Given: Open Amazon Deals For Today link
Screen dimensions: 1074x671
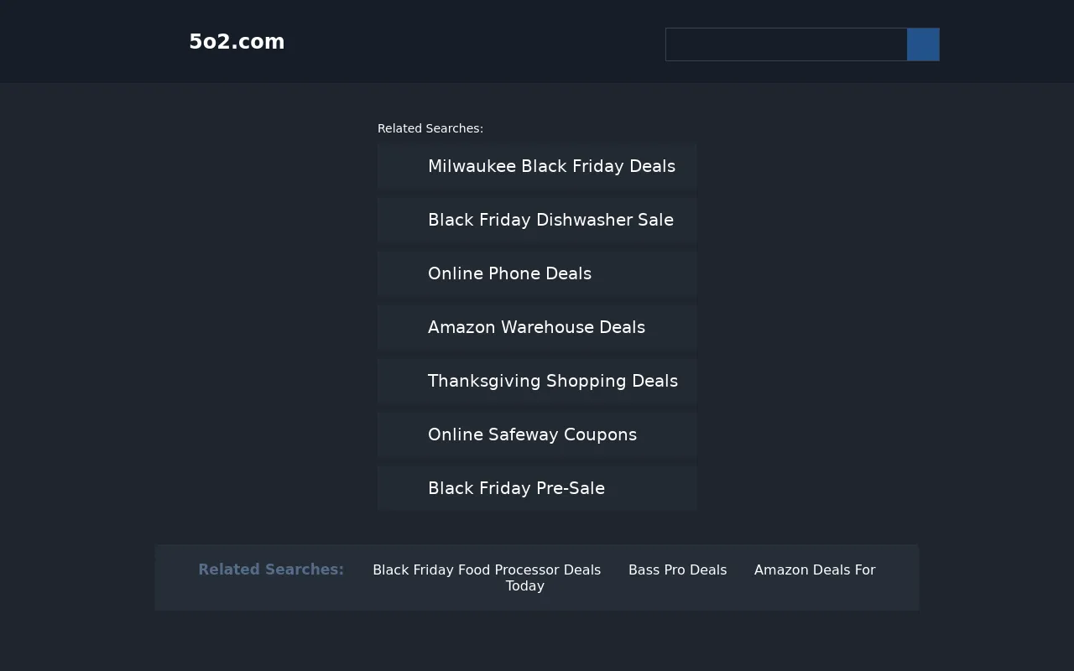Looking at the screenshot, I should (691, 578).
